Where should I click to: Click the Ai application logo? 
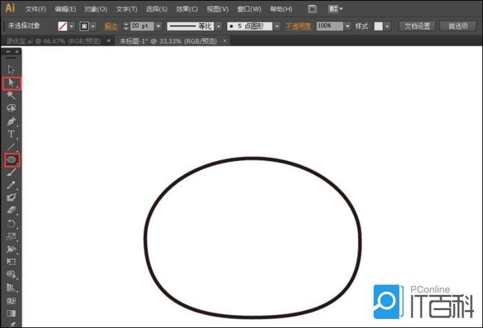10,8
